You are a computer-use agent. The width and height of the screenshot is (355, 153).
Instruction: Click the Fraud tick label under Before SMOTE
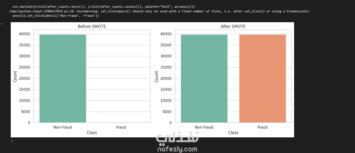121,127
